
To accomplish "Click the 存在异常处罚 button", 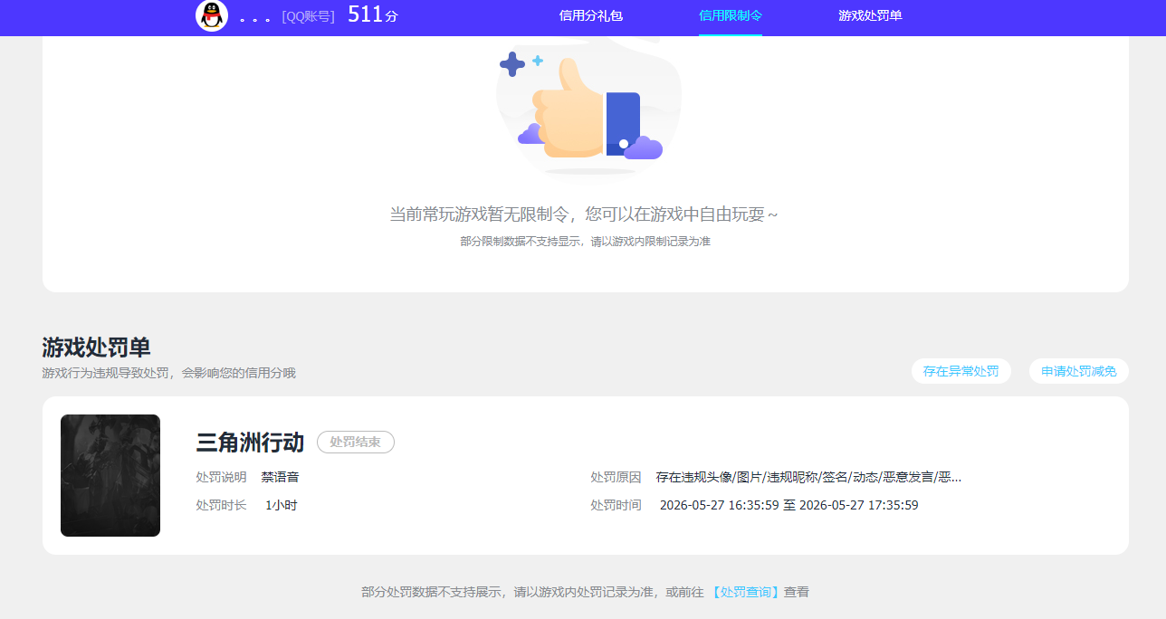I will pos(961,371).
